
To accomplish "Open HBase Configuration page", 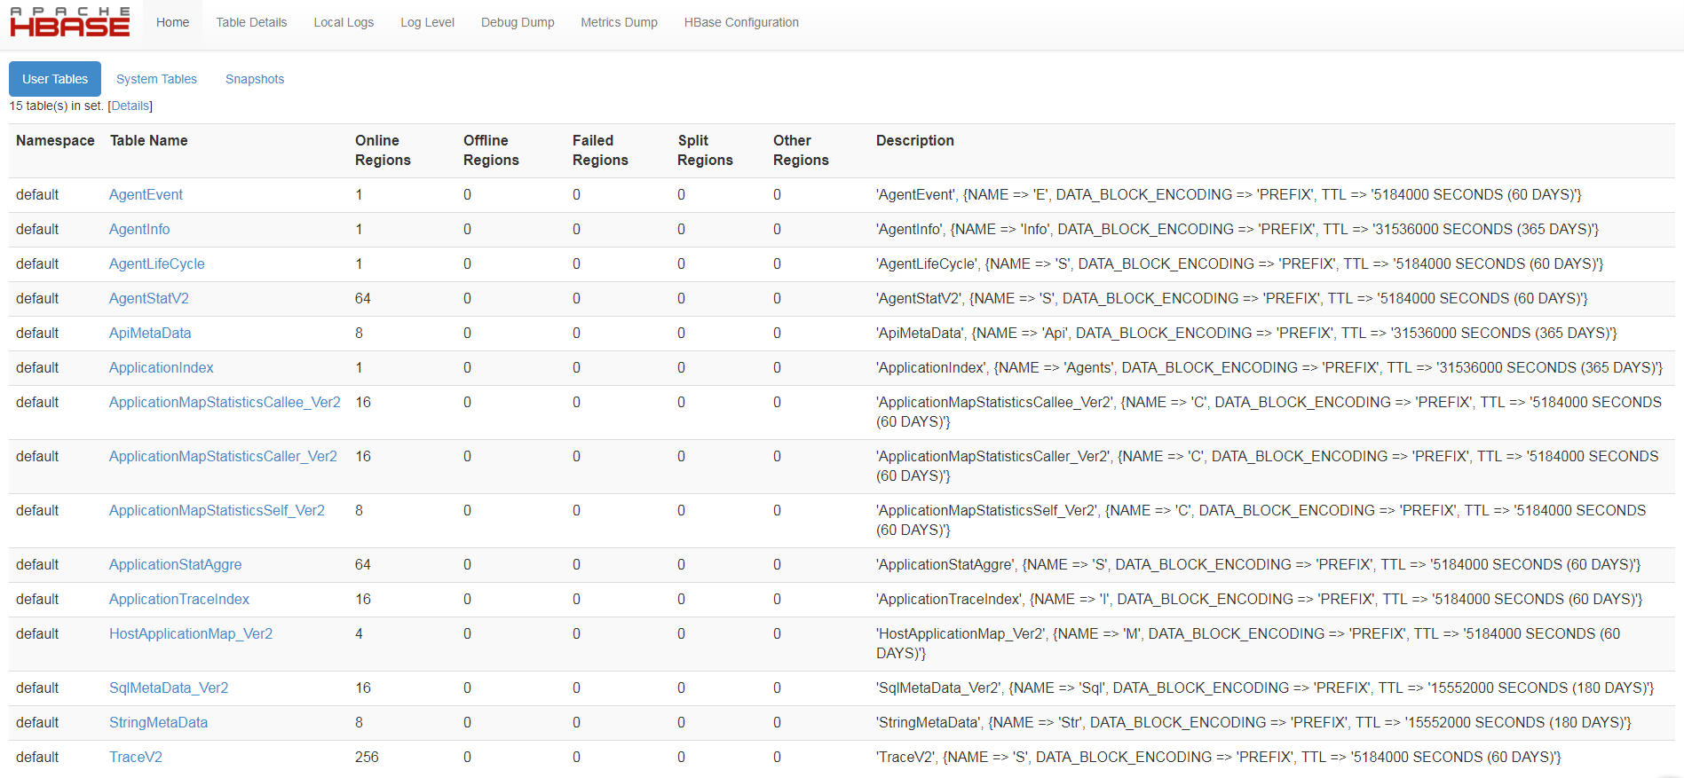I will point(741,22).
